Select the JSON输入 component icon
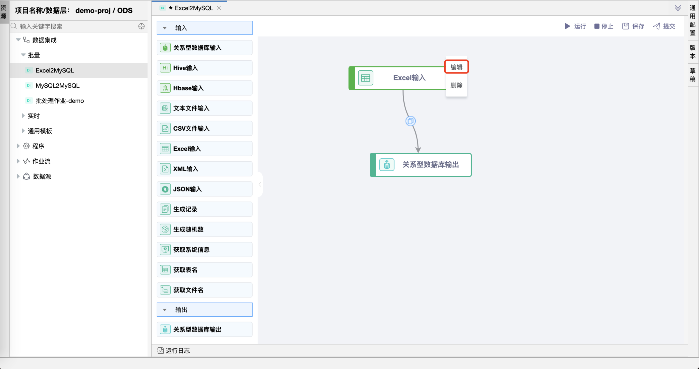The width and height of the screenshot is (699, 369). [x=165, y=189]
